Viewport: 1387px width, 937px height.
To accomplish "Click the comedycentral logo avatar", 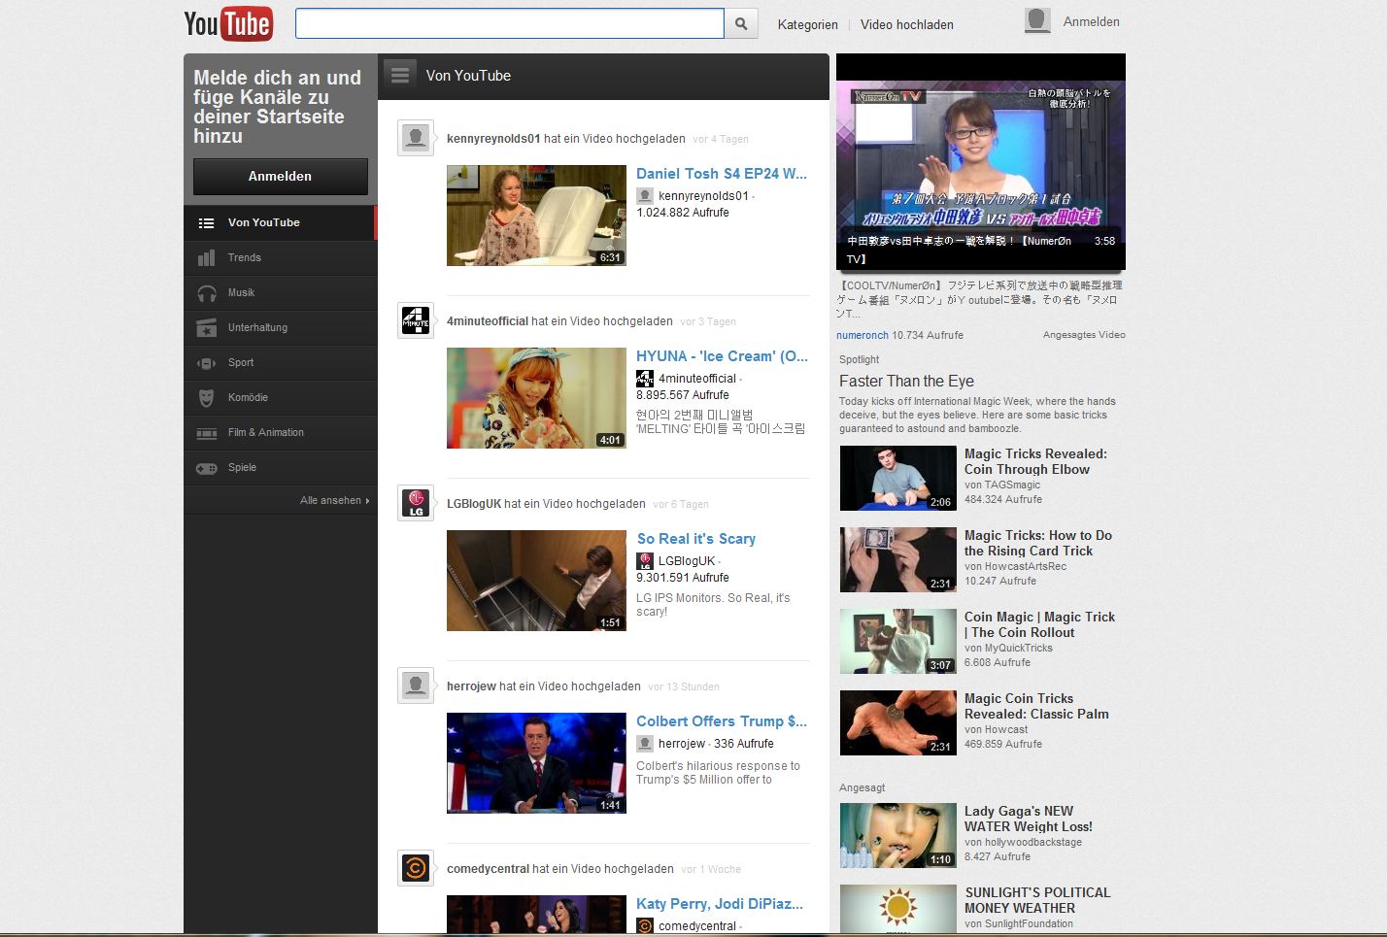I will click(x=416, y=869).
